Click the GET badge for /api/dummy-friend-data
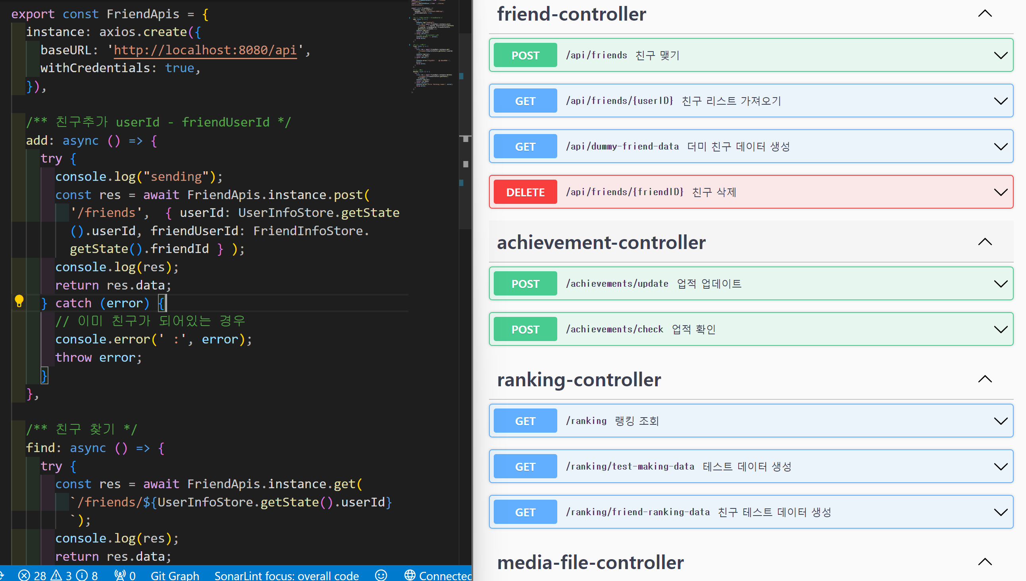The height and width of the screenshot is (581, 1026). click(525, 146)
